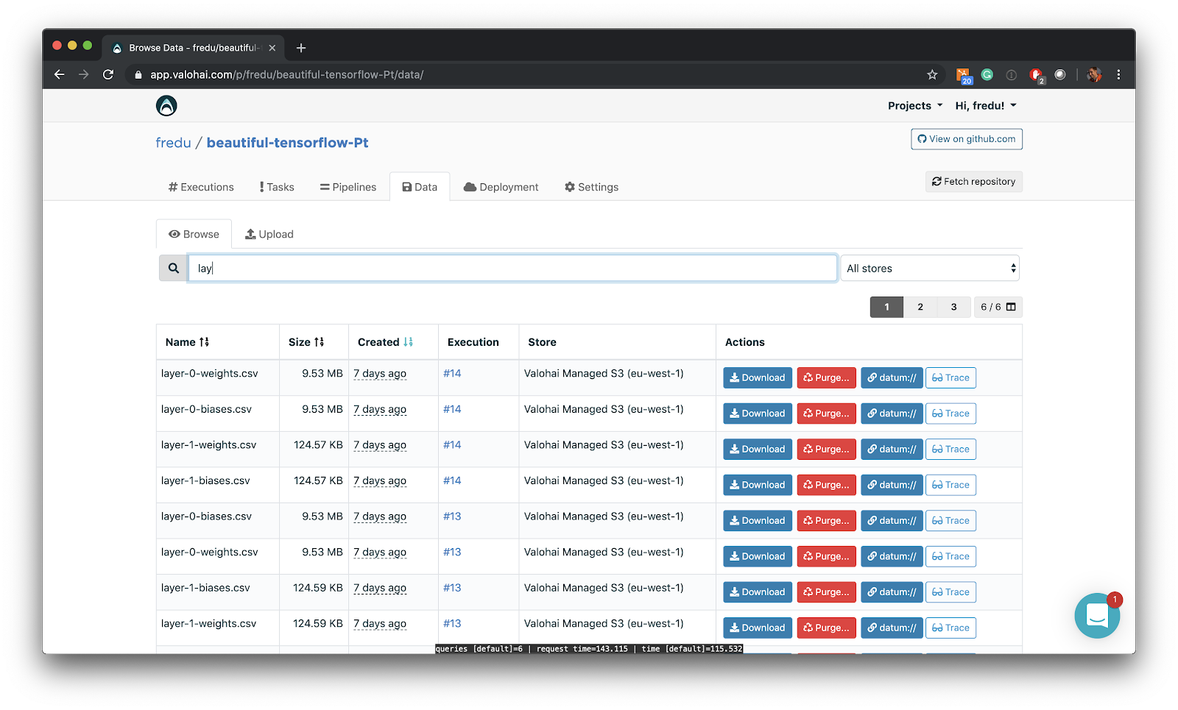The image size is (1178, 710).
Task: Click 7 days ago in the first row
Action: point(380,373)
